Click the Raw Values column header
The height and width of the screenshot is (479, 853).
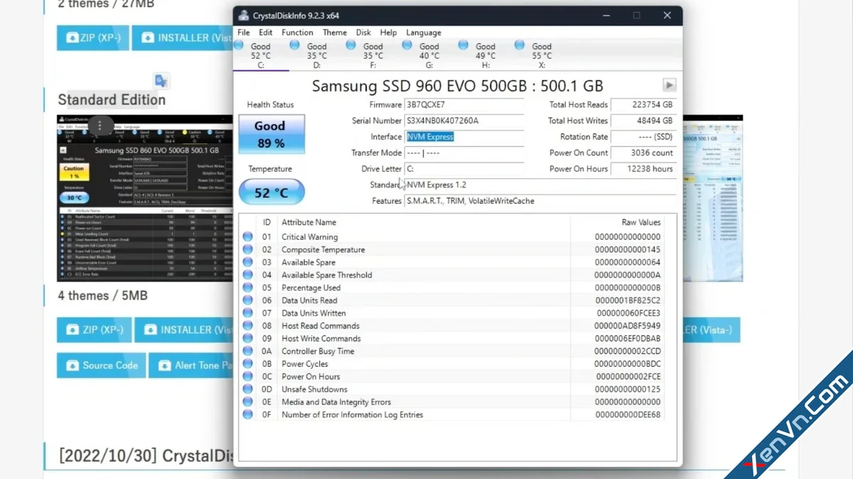[641, 222]
